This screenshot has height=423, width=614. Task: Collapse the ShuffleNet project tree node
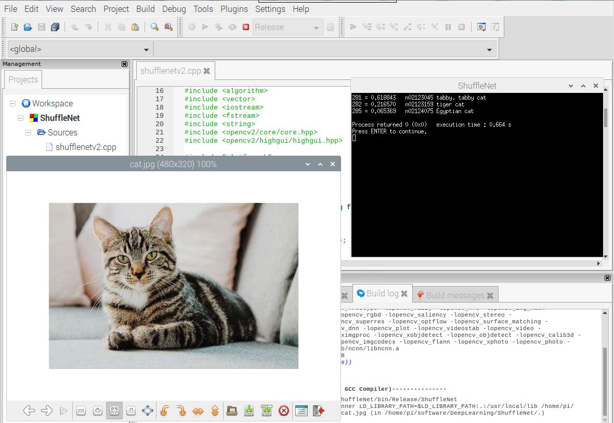coord(21,118)
